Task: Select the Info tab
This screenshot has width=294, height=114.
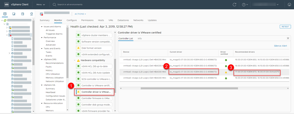Action: tap(140, 39)
